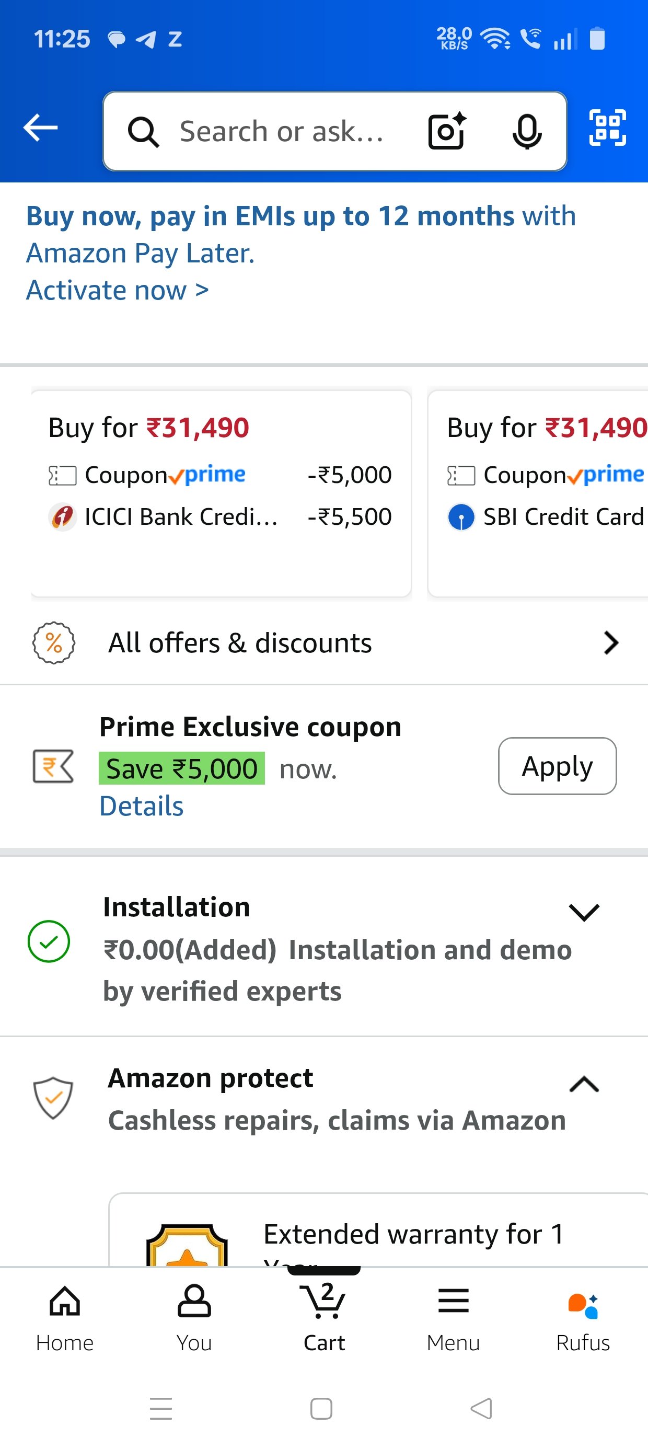Tap the Amazon protect shield icon
Viewport: 648px width, 1449px height.
(x=53, y=1098)
